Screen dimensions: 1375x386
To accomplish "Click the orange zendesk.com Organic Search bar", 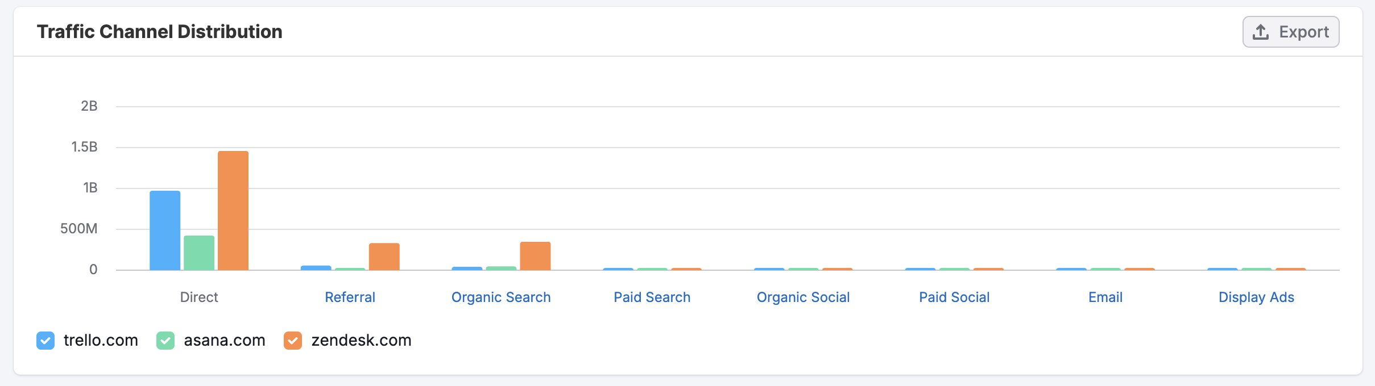I will pos(535,256).
